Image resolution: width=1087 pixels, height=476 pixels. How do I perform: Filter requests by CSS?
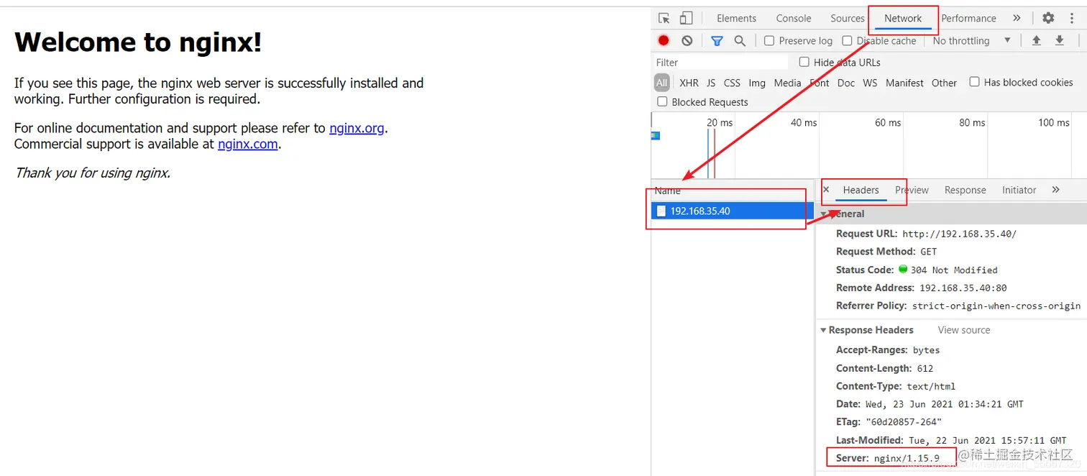tap(732, 83)
